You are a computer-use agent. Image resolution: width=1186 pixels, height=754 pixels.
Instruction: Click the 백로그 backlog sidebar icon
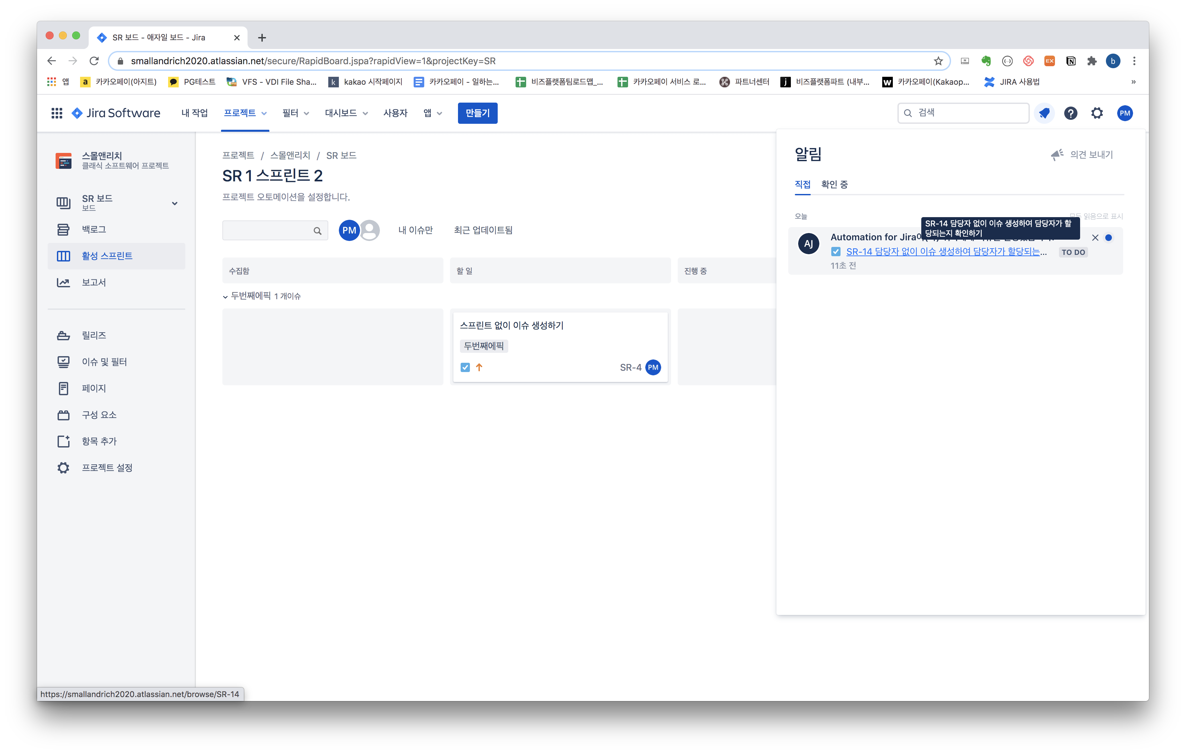[x=64, y=229]
